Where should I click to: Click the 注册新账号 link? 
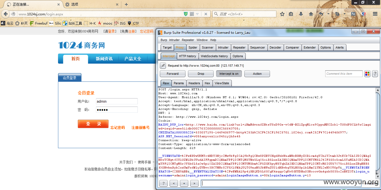point(141,128)
